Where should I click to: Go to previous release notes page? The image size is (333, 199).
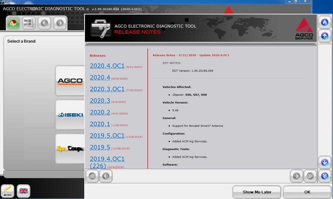click(106, 176)
